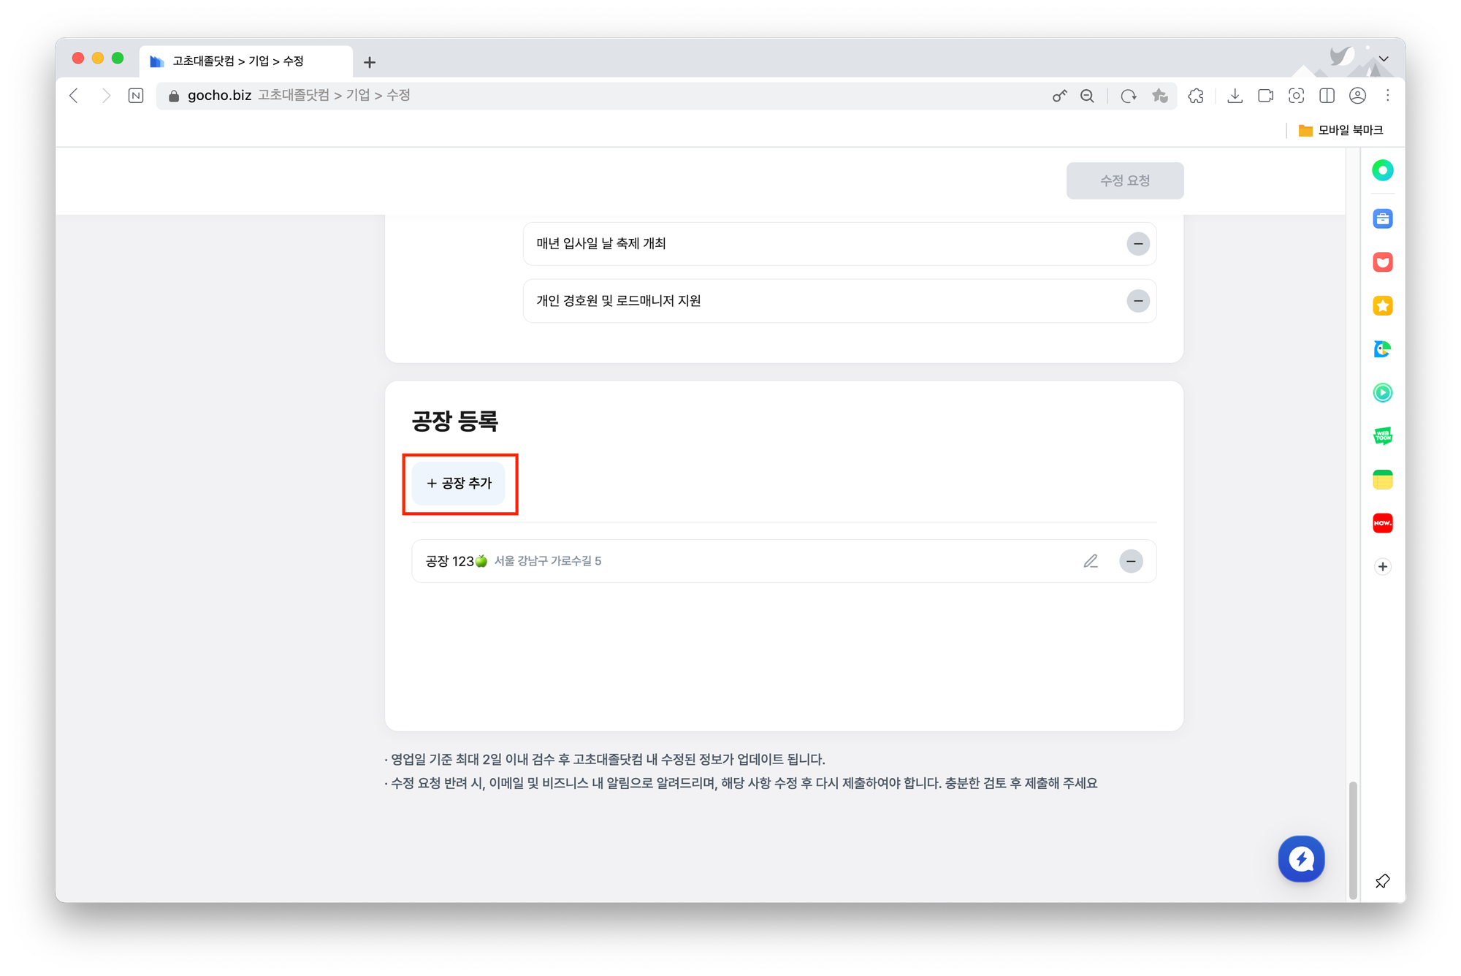
Task: Toggle the split side panel view icon
Action: pos(1327,96)
